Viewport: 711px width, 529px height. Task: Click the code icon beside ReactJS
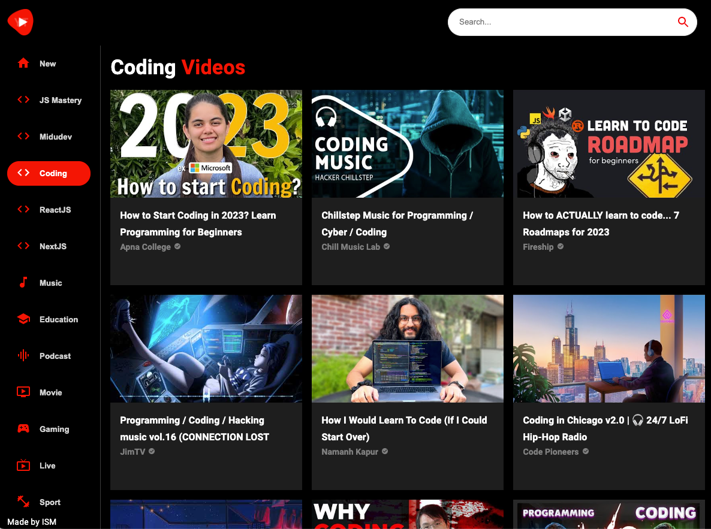pos(23,210)
